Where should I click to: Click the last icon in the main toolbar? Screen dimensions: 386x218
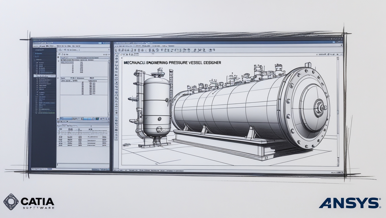[213, 50]
